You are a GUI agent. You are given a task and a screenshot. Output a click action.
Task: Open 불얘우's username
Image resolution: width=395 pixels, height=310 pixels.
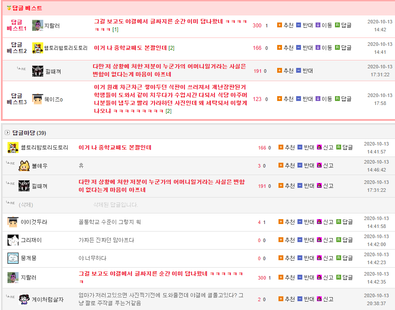(x=39, y=166)
